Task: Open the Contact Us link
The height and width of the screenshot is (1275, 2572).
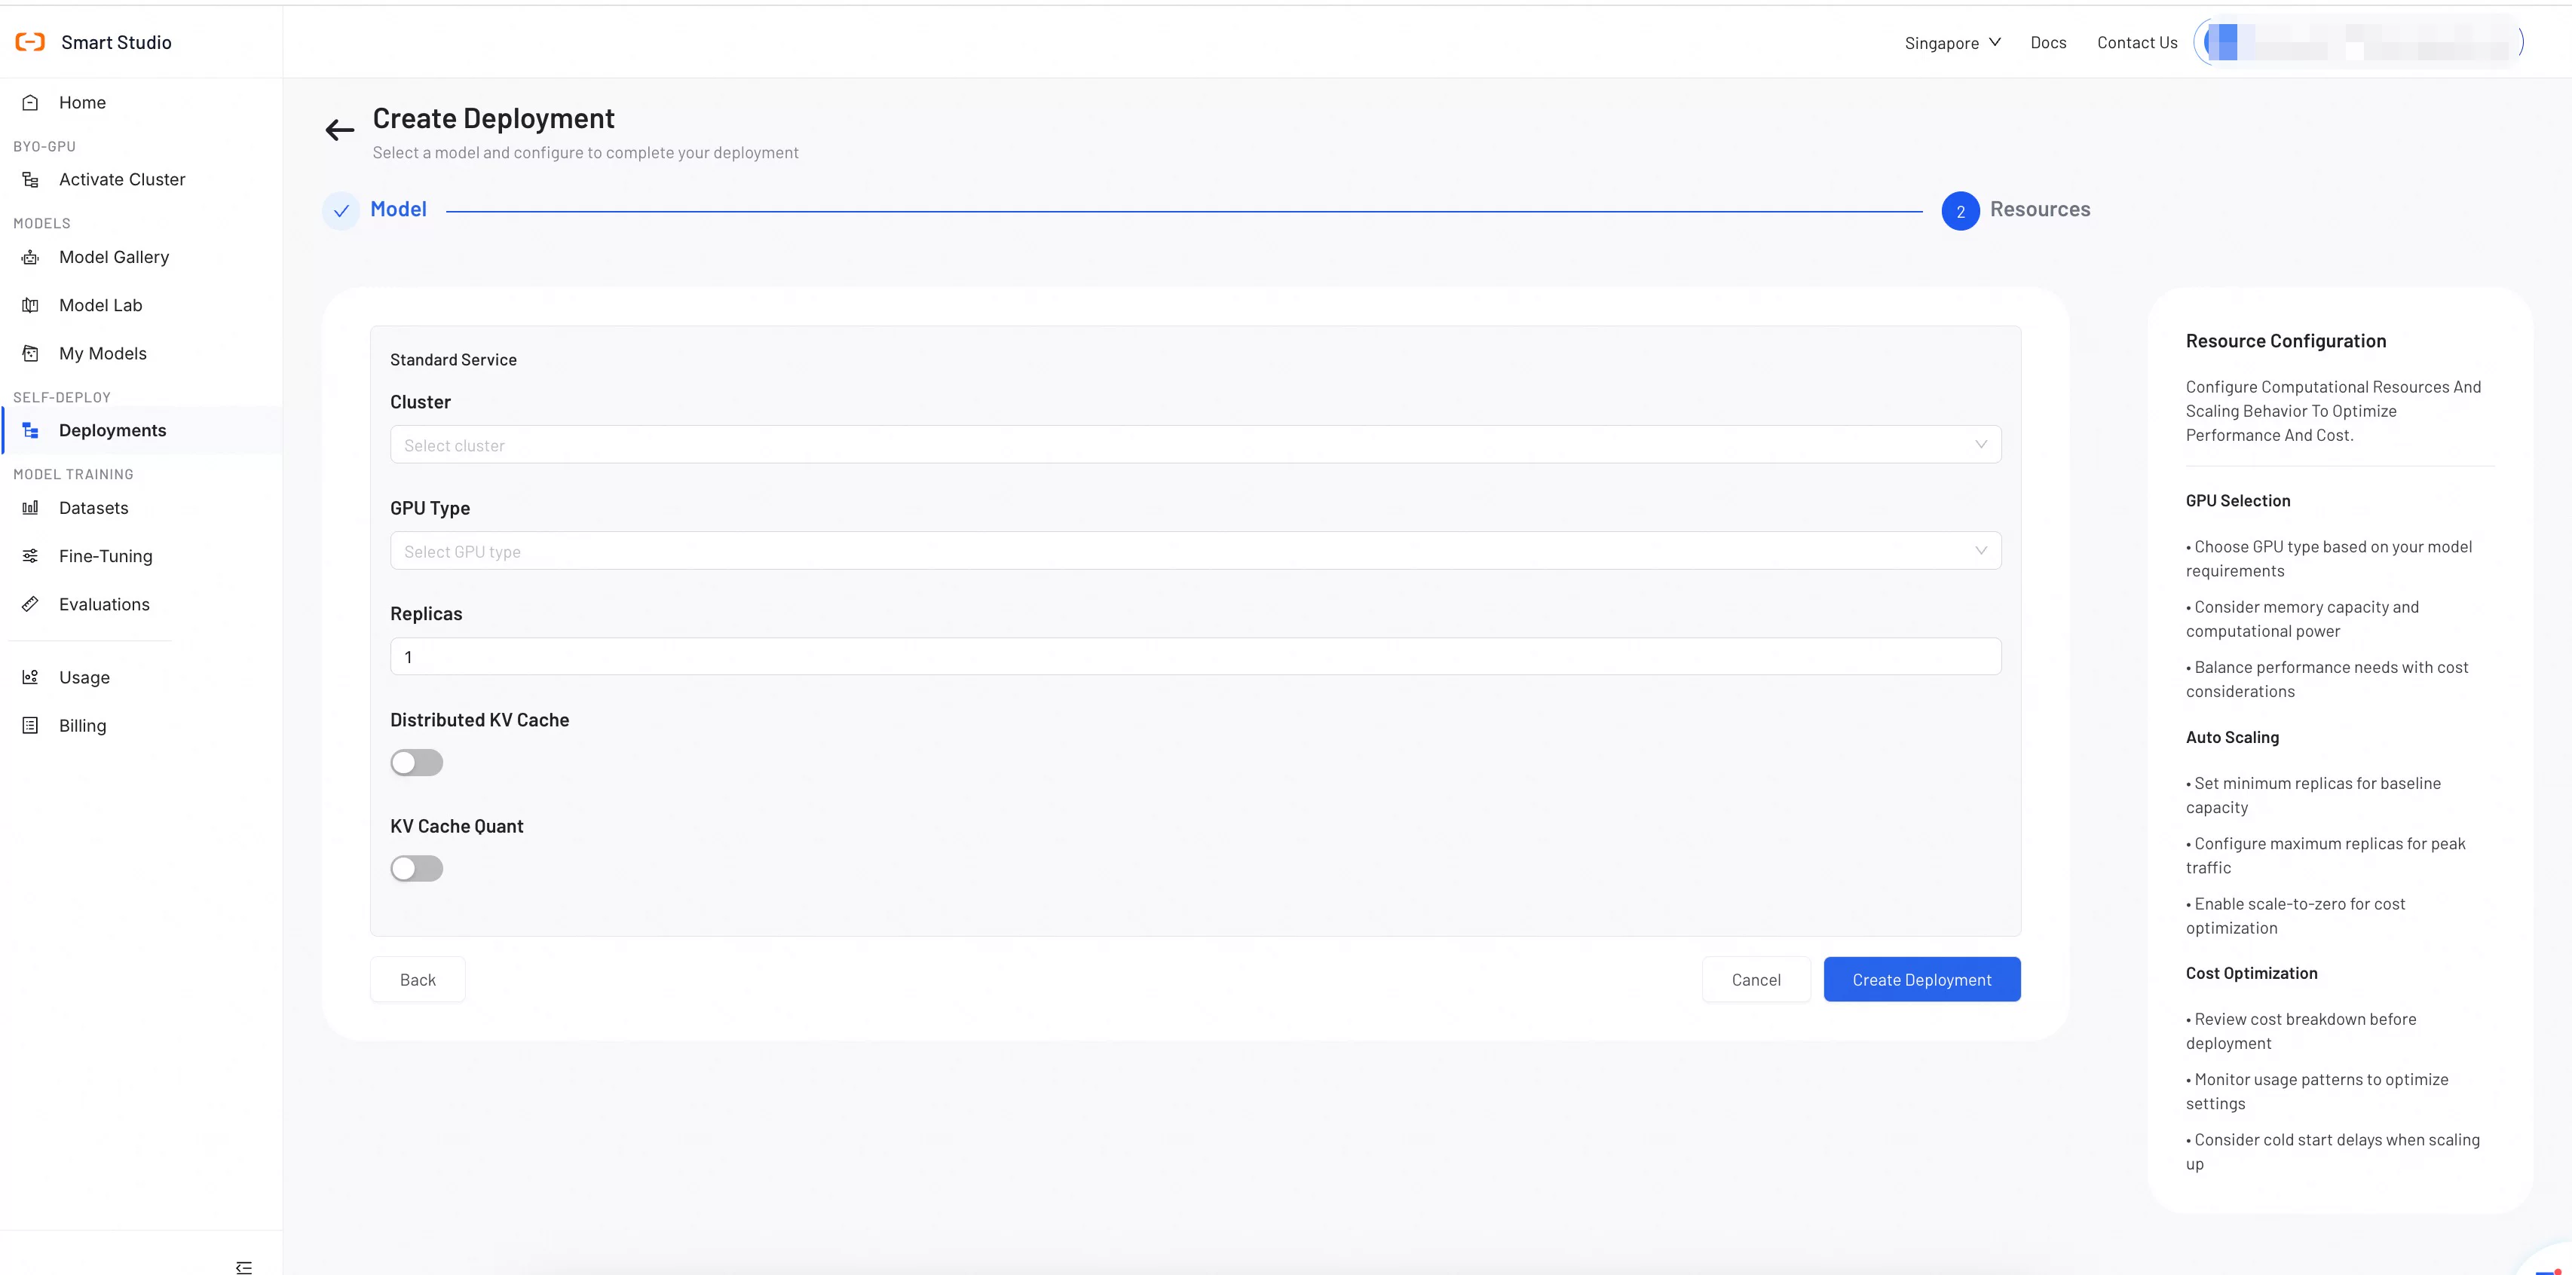Action: pos(2137,42)
